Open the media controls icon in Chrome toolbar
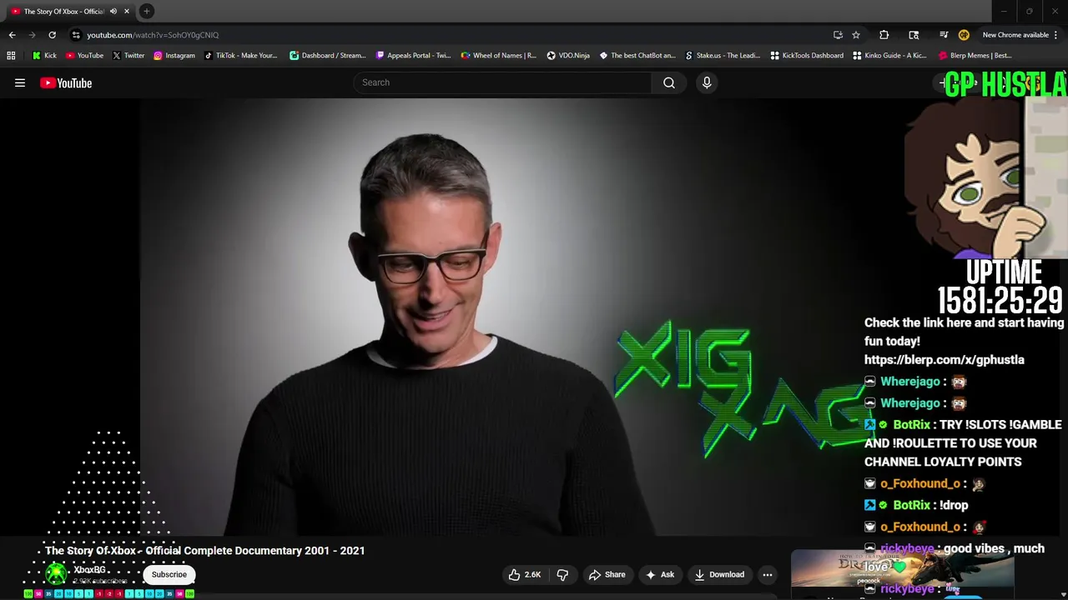This screenshot has width=1068, height=600. 944,35
